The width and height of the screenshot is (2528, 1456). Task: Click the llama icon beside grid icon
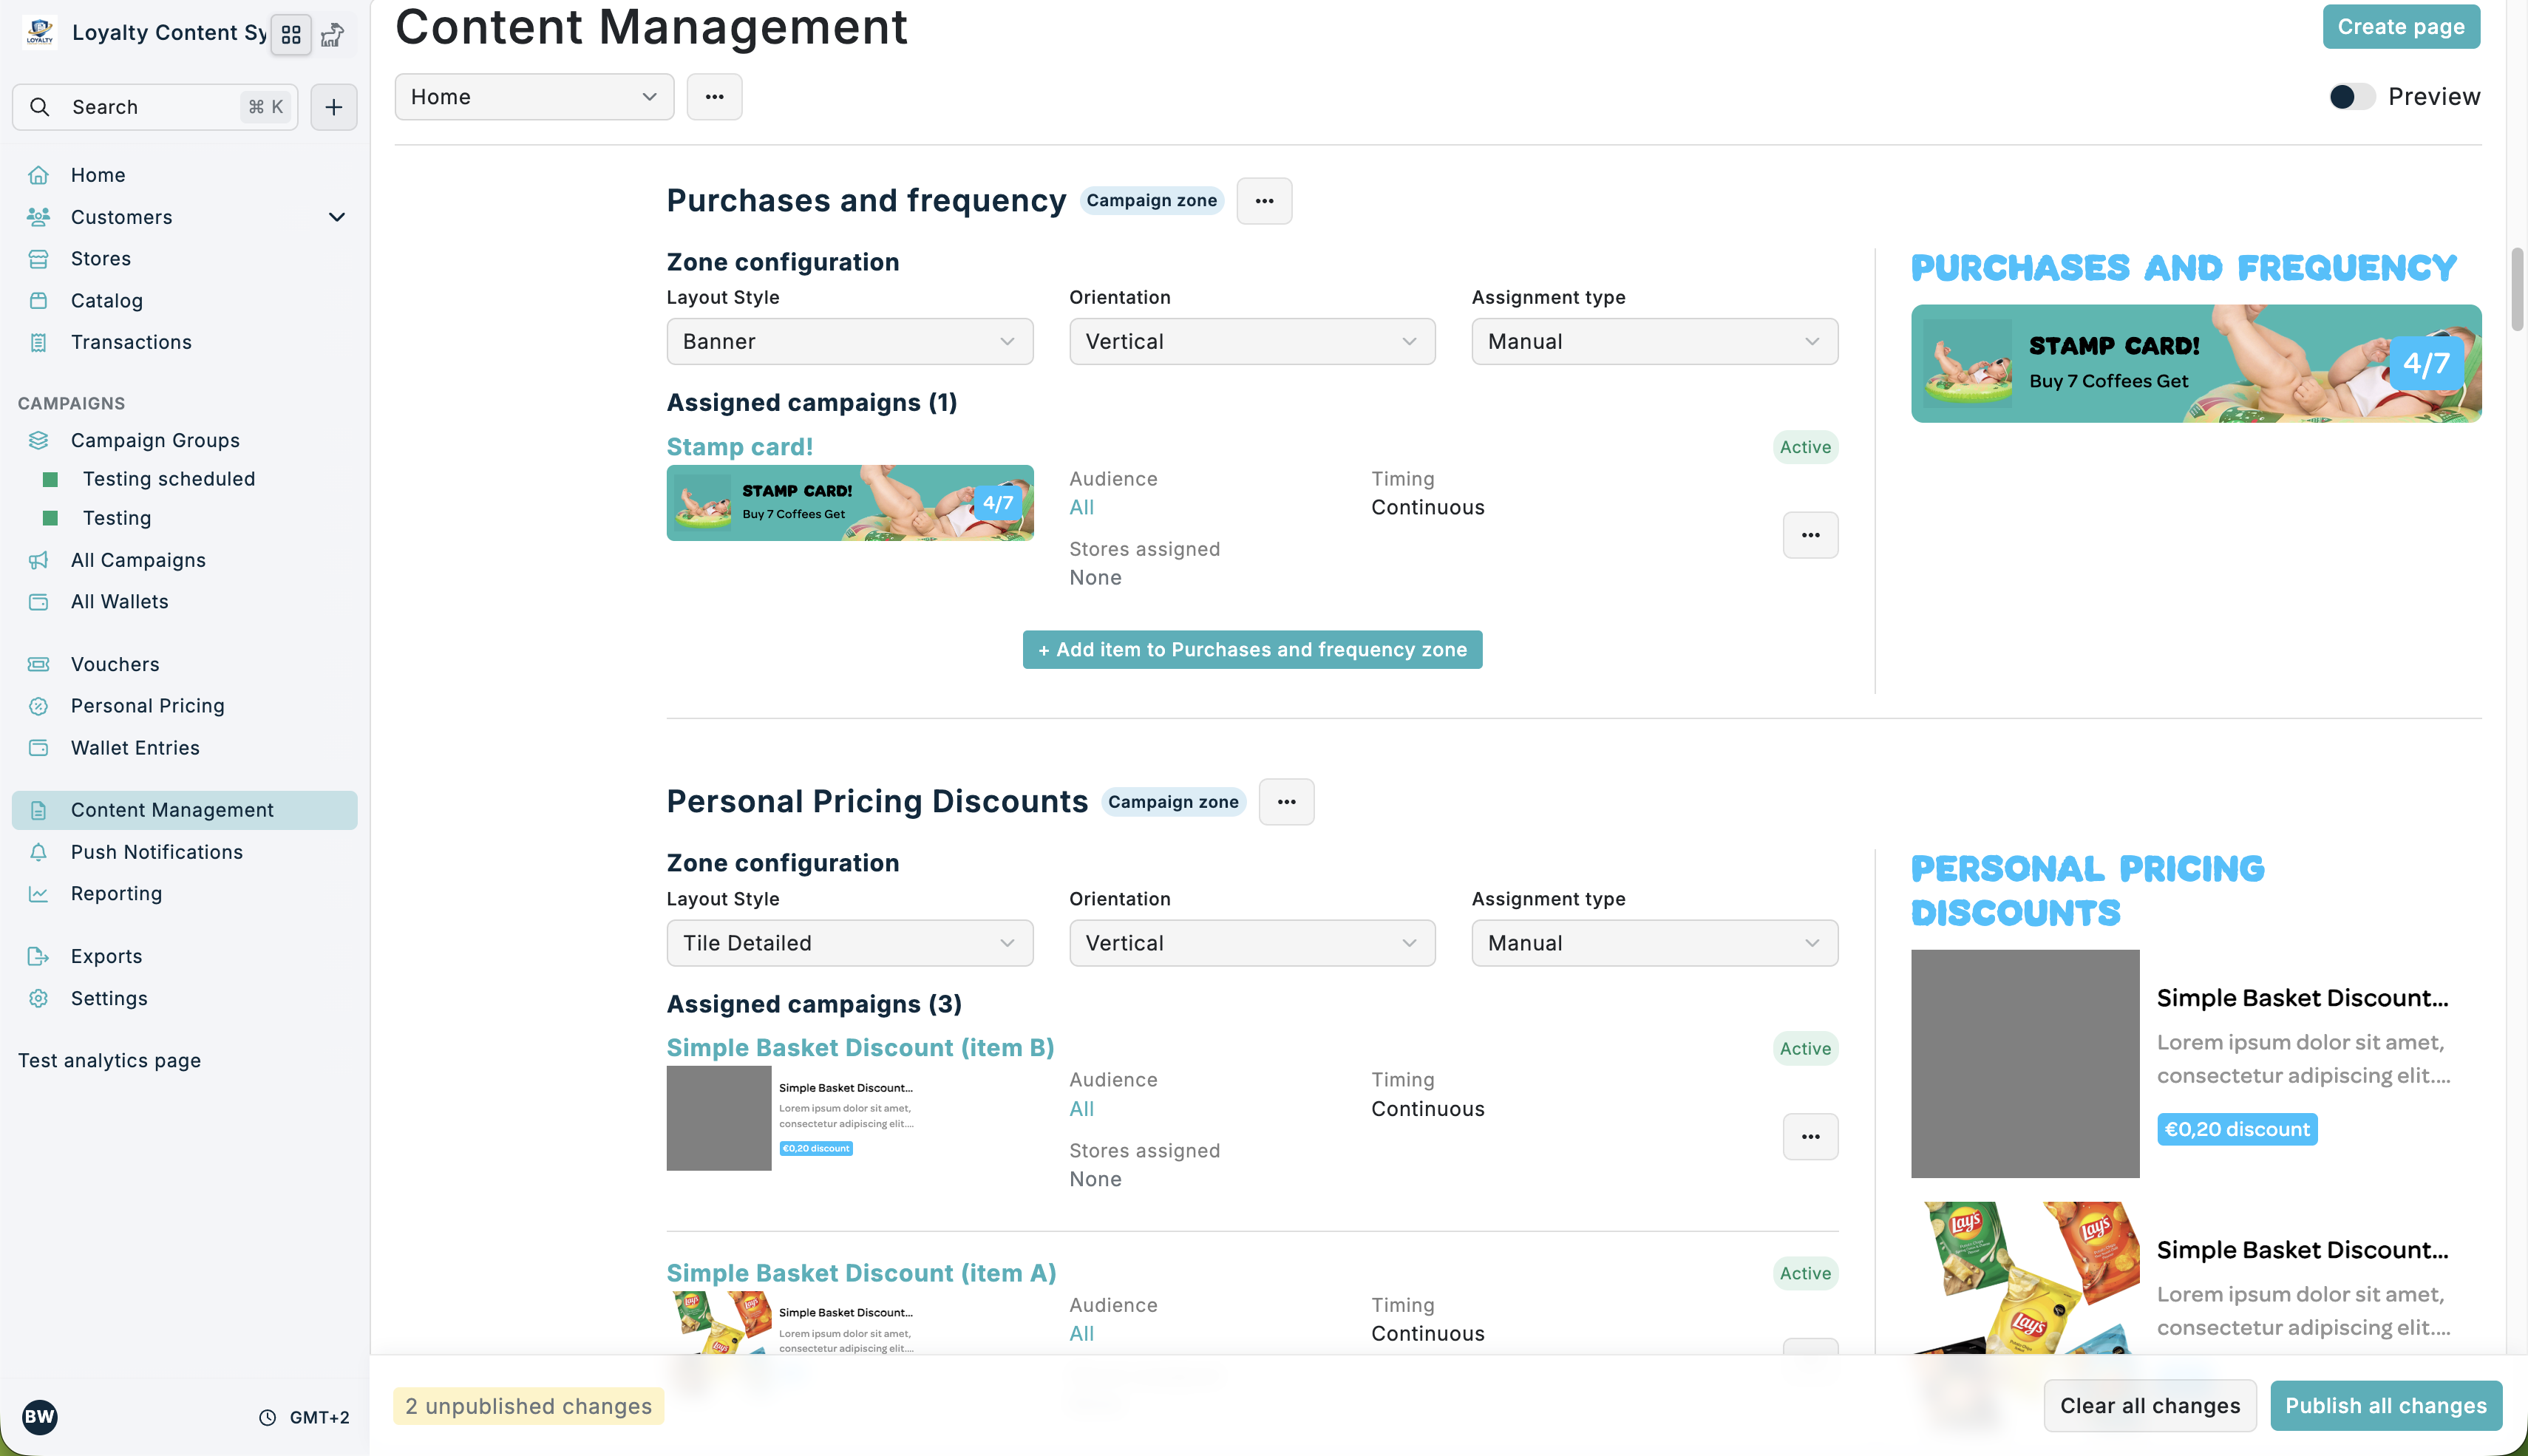click(x=333, y=34)
